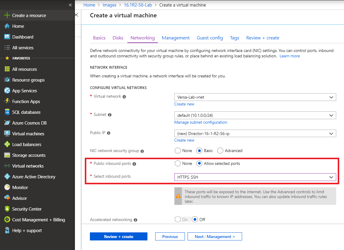Screen dimensions: 344x250
Task: Go to Home in breadcrumb
Action: coord(89,5)
